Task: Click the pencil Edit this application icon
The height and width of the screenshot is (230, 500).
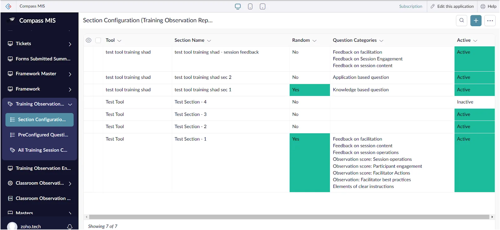Action: point(432,6)
